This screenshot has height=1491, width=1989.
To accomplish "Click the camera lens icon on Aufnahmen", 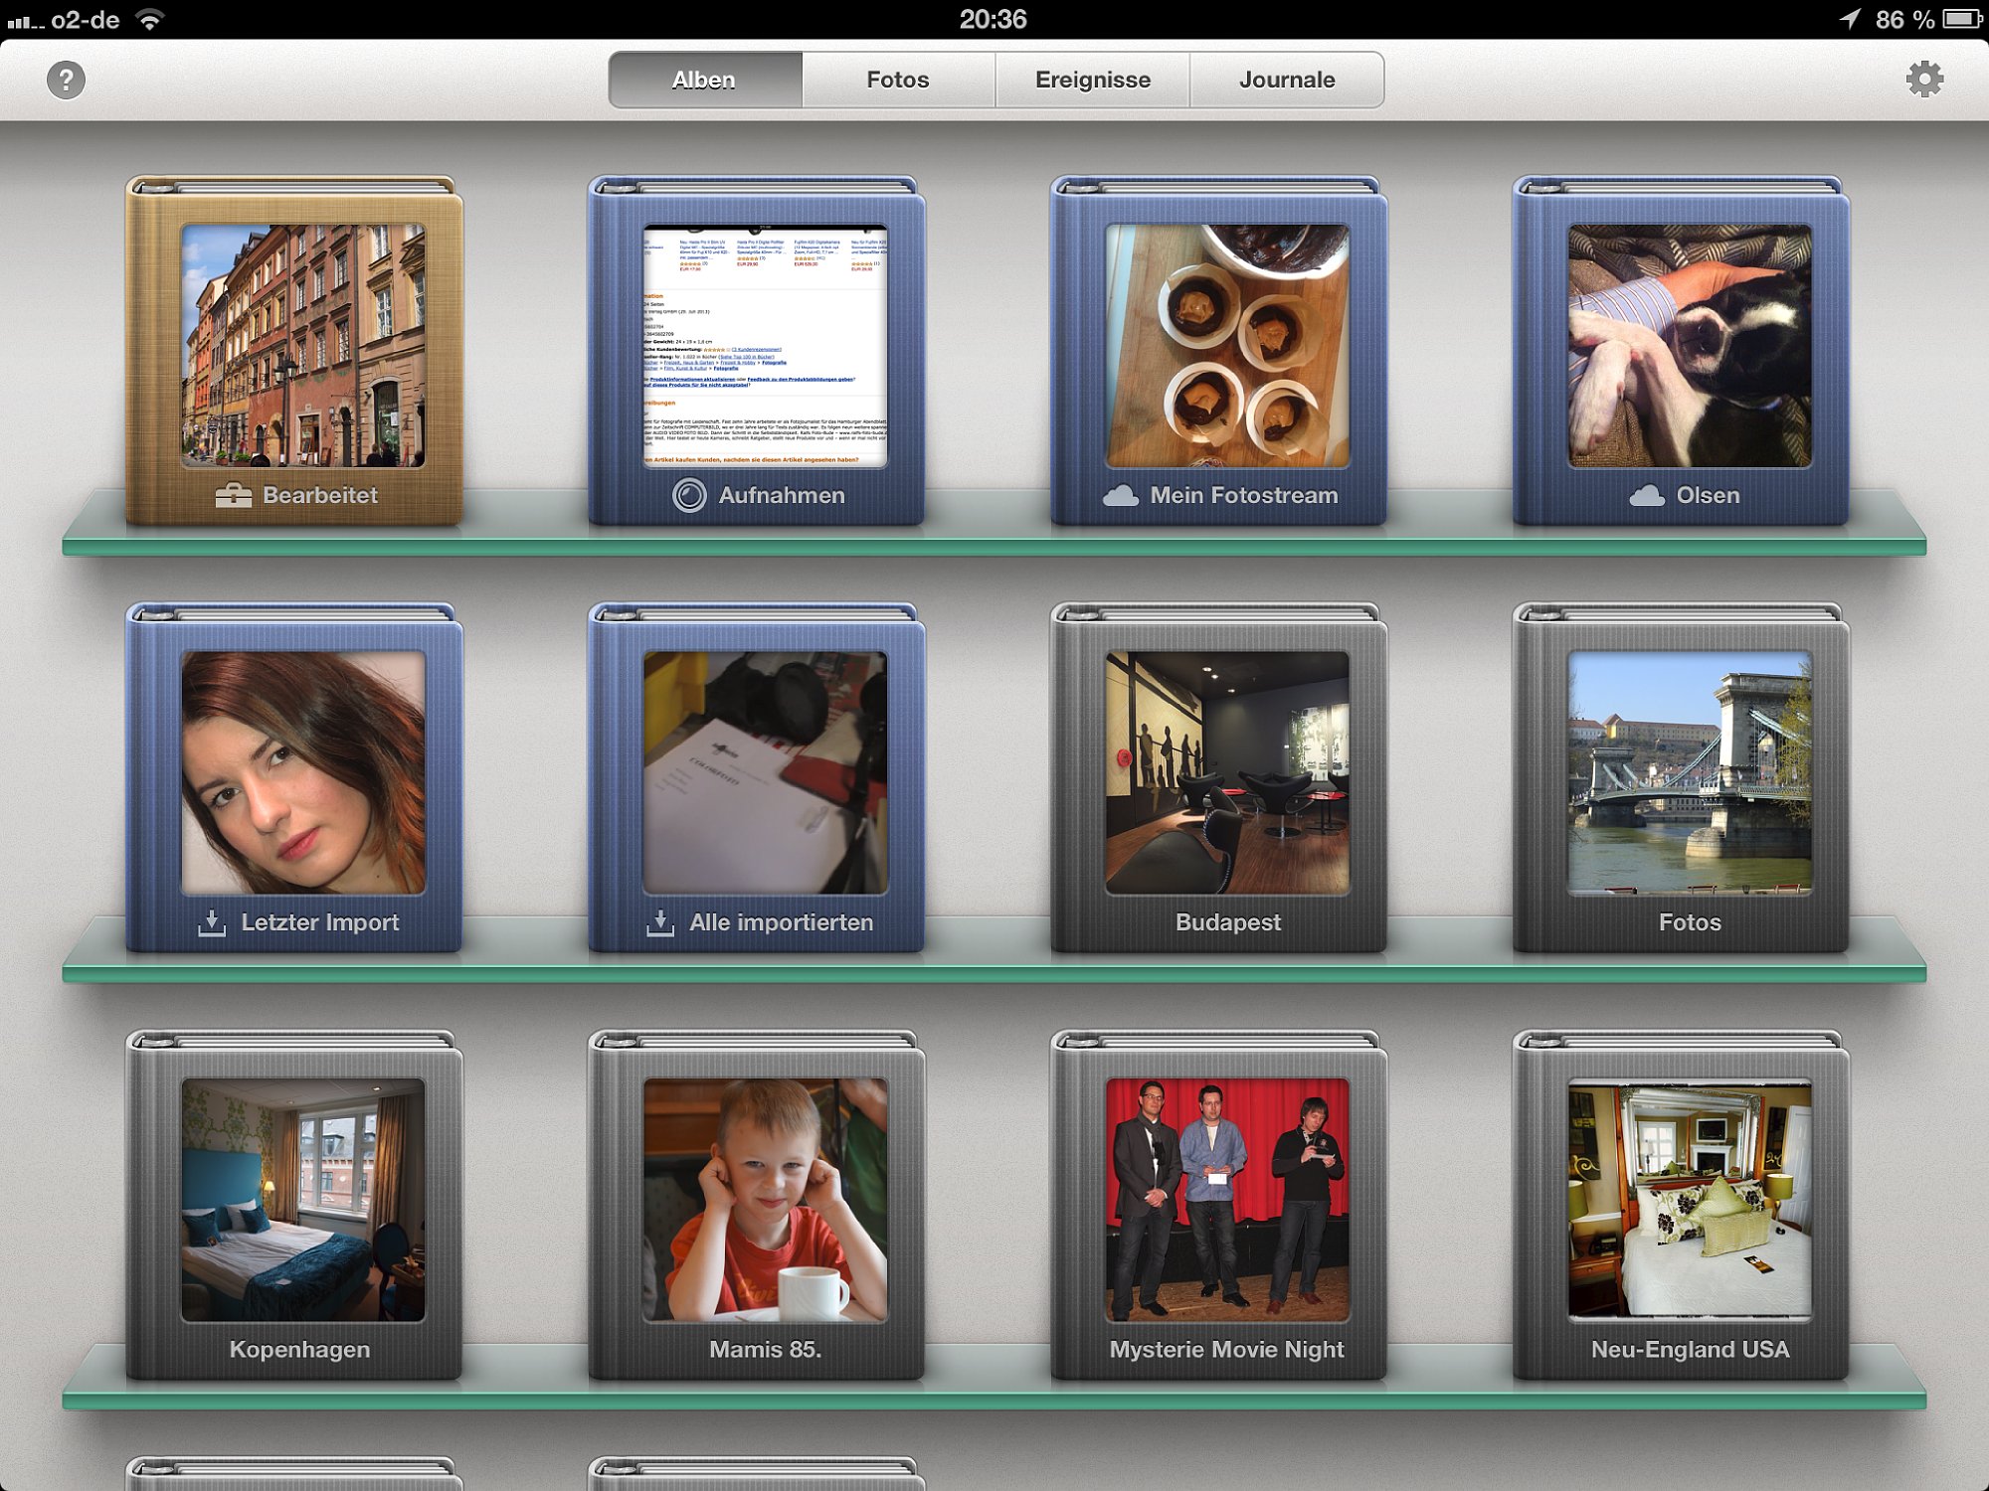I will (689, 495).
